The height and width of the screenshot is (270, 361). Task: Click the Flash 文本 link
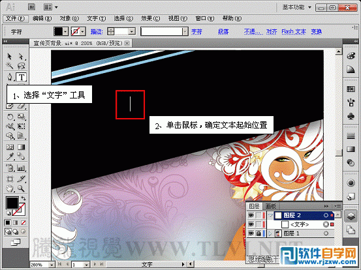point(294,31)
